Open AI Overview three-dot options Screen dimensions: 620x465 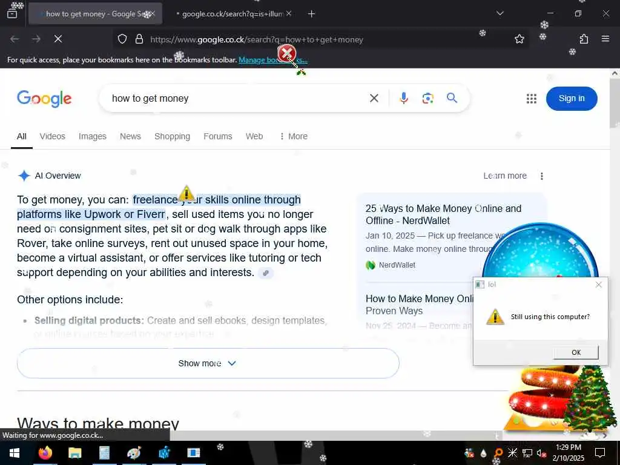(542, 176)
